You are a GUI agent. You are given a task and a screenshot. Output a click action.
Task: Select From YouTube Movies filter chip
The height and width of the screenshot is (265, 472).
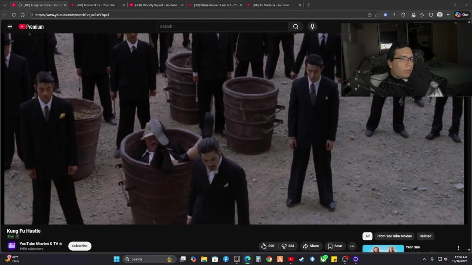394,236
